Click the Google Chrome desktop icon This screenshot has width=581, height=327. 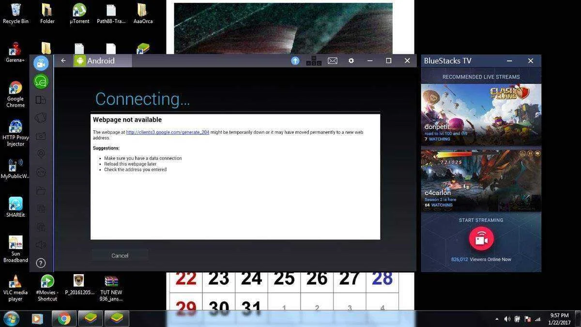15,94
